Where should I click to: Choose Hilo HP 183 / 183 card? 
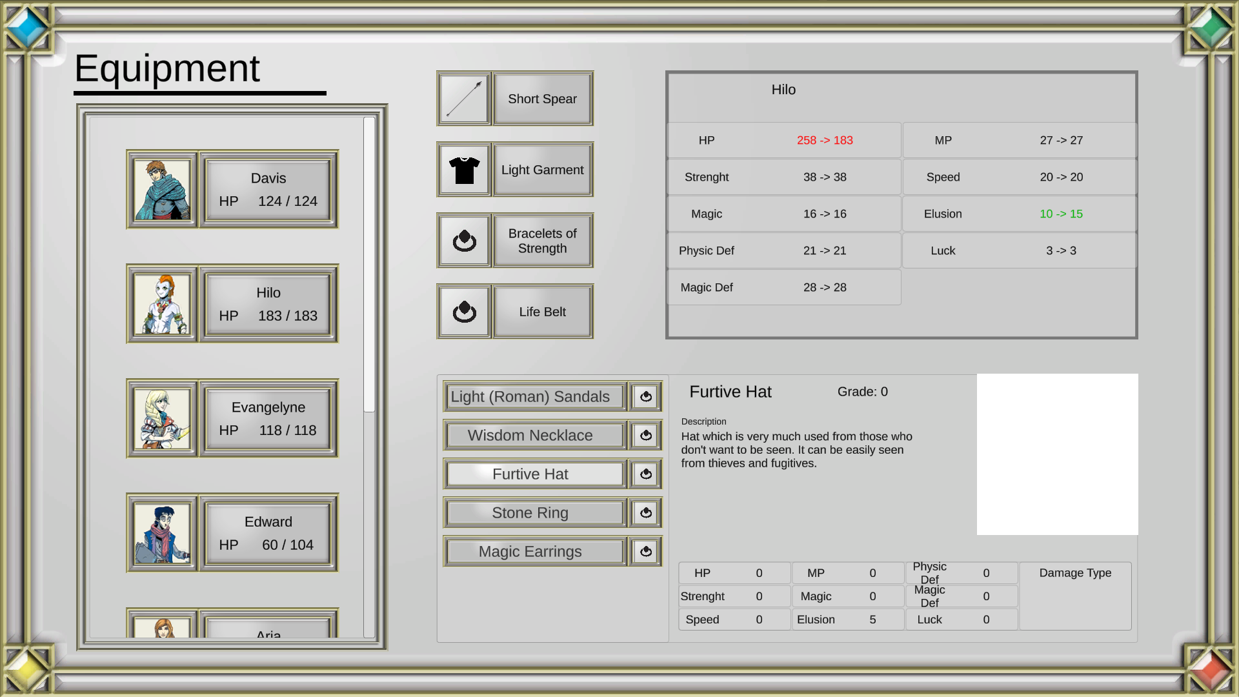(268, 304)
